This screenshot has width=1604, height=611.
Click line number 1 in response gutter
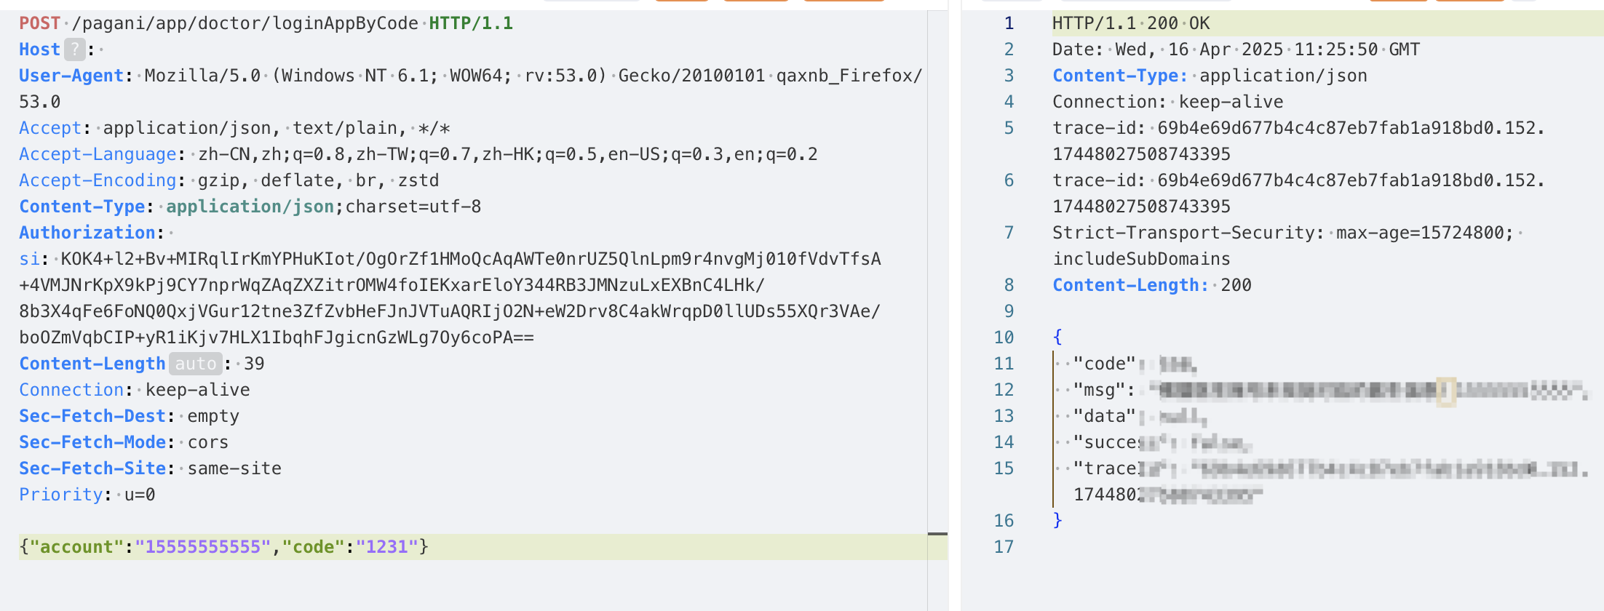click(1009, 23)
